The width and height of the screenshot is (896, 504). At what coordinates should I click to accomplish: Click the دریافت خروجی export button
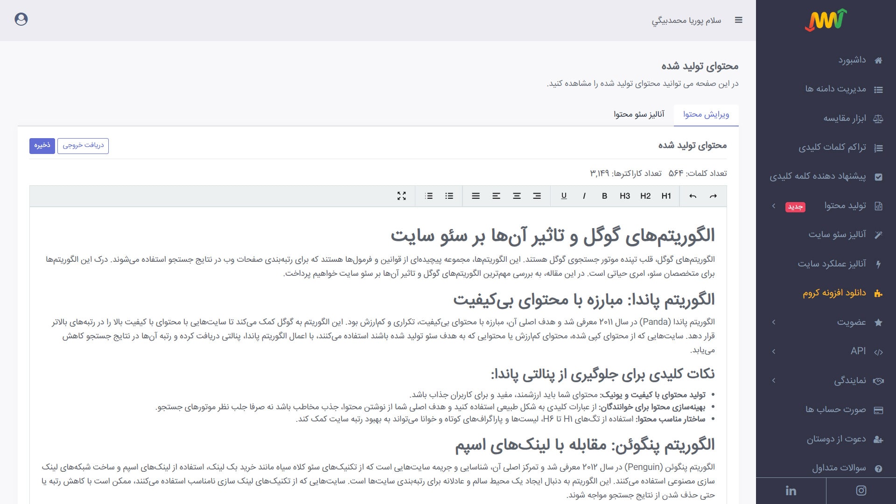[83, 146]
